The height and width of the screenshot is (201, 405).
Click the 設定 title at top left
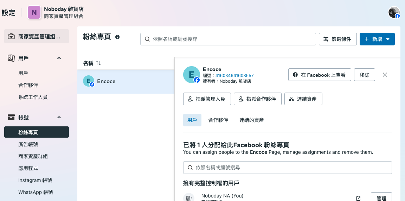pyautogui.click(x=9, y=12)
